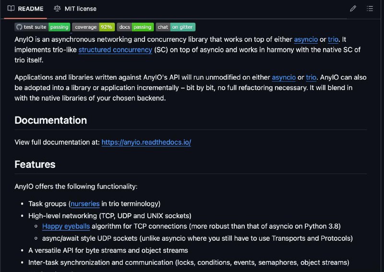The width and height of the screenshot is (384, 272).
Task: Click 'async/await style UDP sockets' bullet
Action: (x=197, y=238)
